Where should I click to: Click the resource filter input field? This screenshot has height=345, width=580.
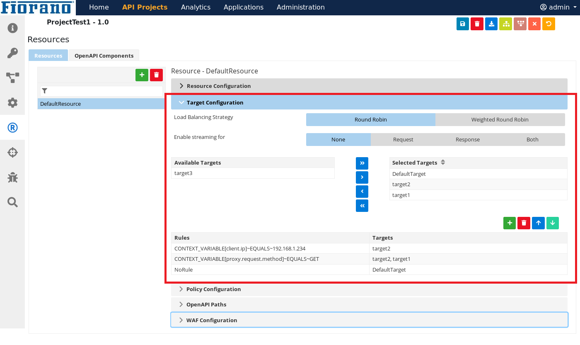(105, 91)
